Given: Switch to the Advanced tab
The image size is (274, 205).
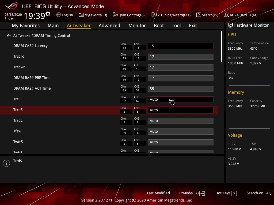Looking at the screenshot, I should click(x=109, y=26).
